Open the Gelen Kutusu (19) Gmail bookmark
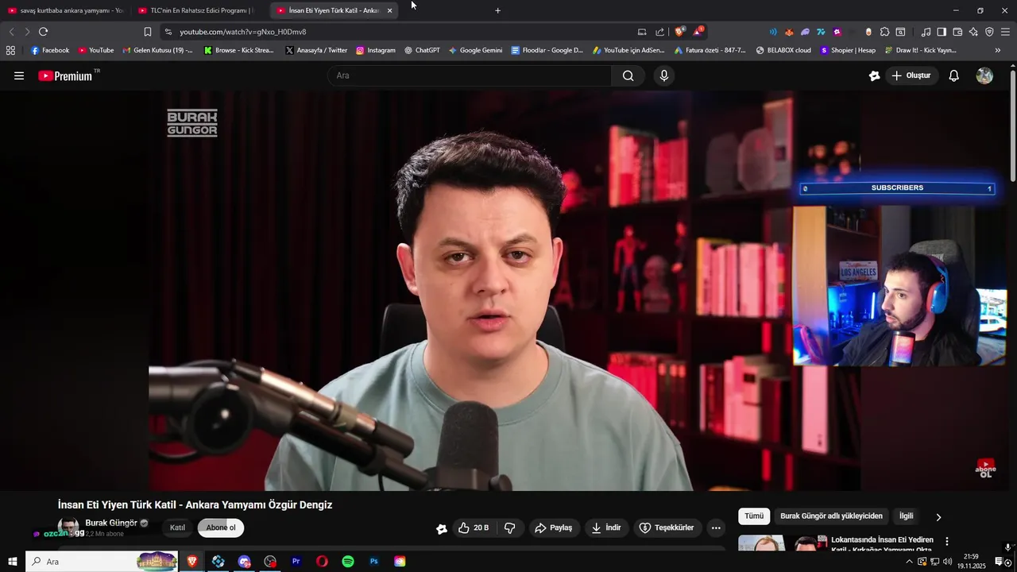This screenshot has width=1017, height=572. point(157,50)
